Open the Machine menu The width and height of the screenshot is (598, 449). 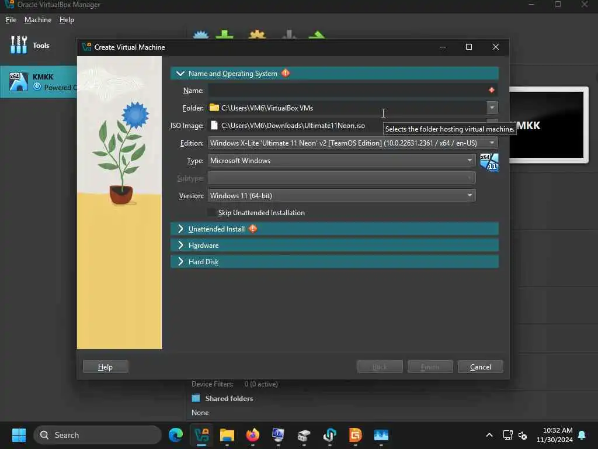[38, 20]
